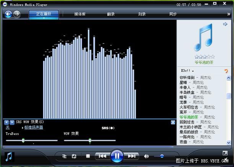Close the SRS WOW effects panel

pos(173,122)
